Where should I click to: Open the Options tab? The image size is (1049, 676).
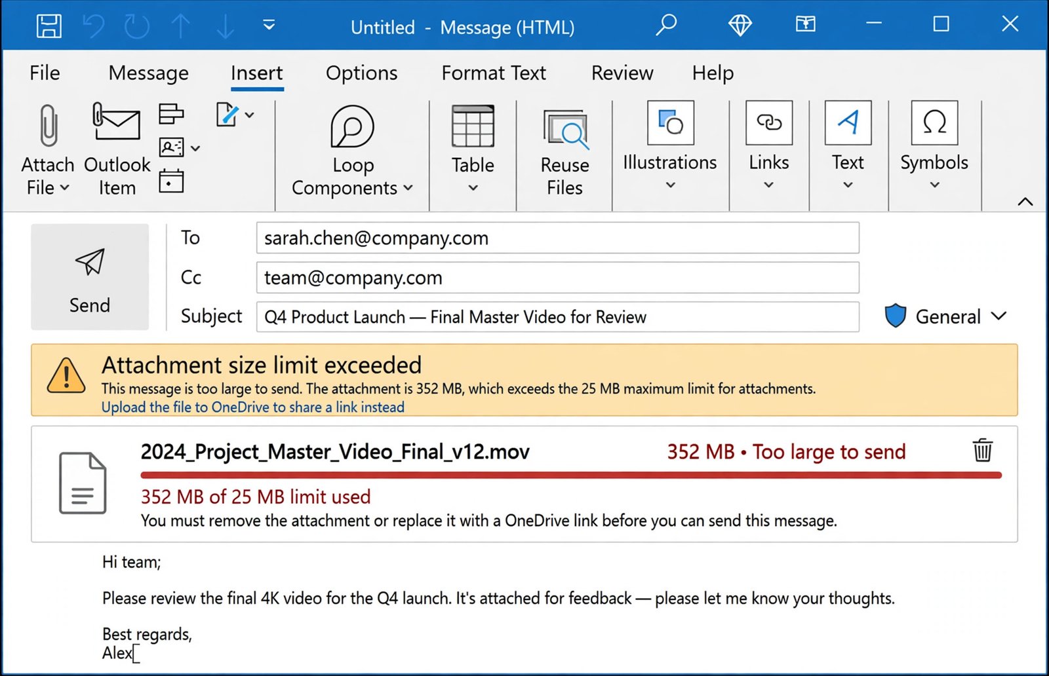click(x=361, y=73)
